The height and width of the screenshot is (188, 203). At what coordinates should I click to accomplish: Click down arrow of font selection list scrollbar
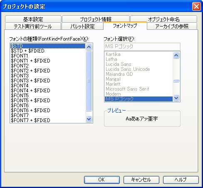176,98
